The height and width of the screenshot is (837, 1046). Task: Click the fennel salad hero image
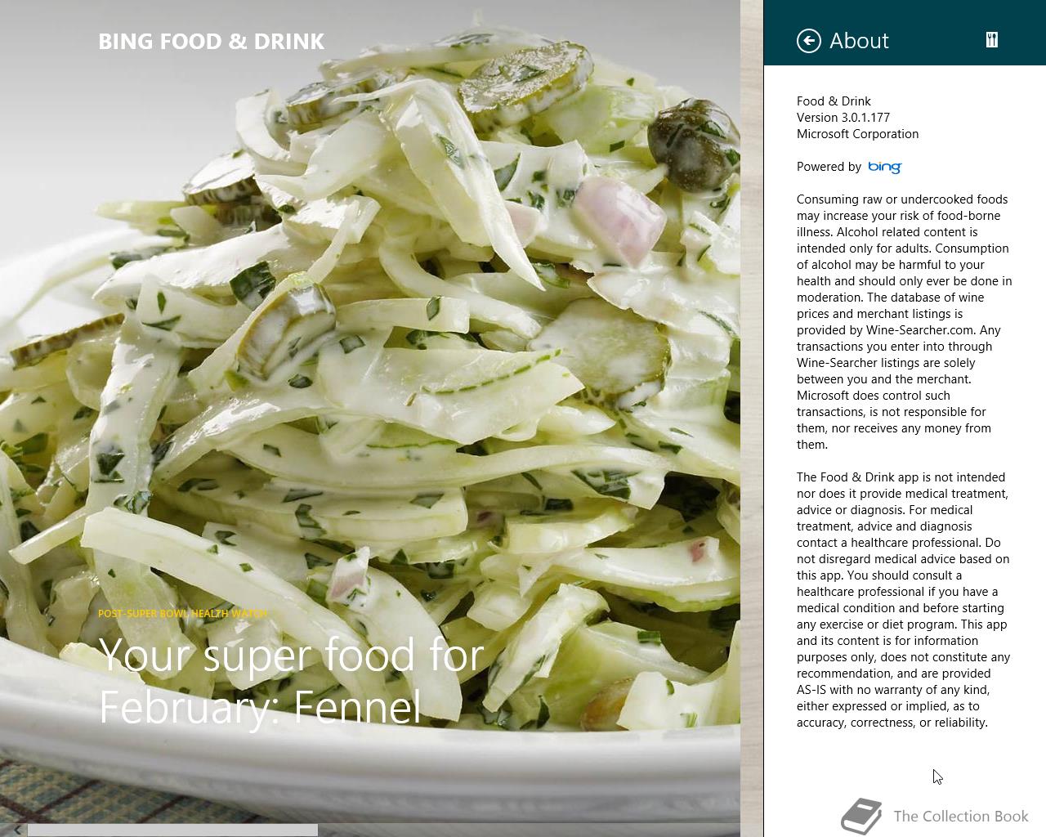point(369,368)
